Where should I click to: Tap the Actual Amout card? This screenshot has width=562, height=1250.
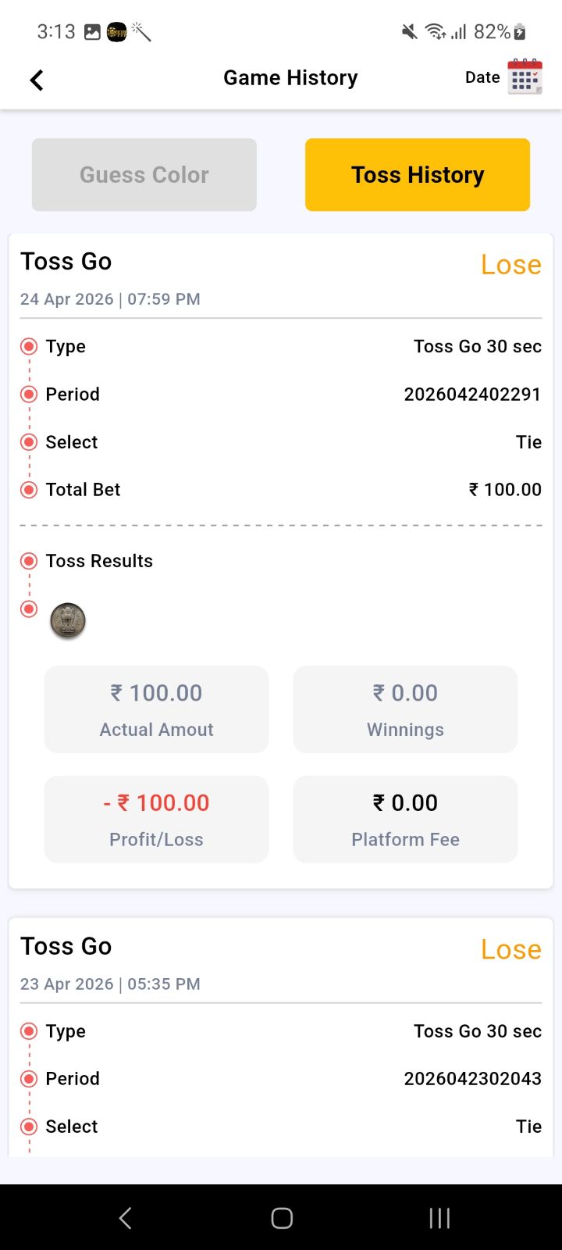click(156, 709)
